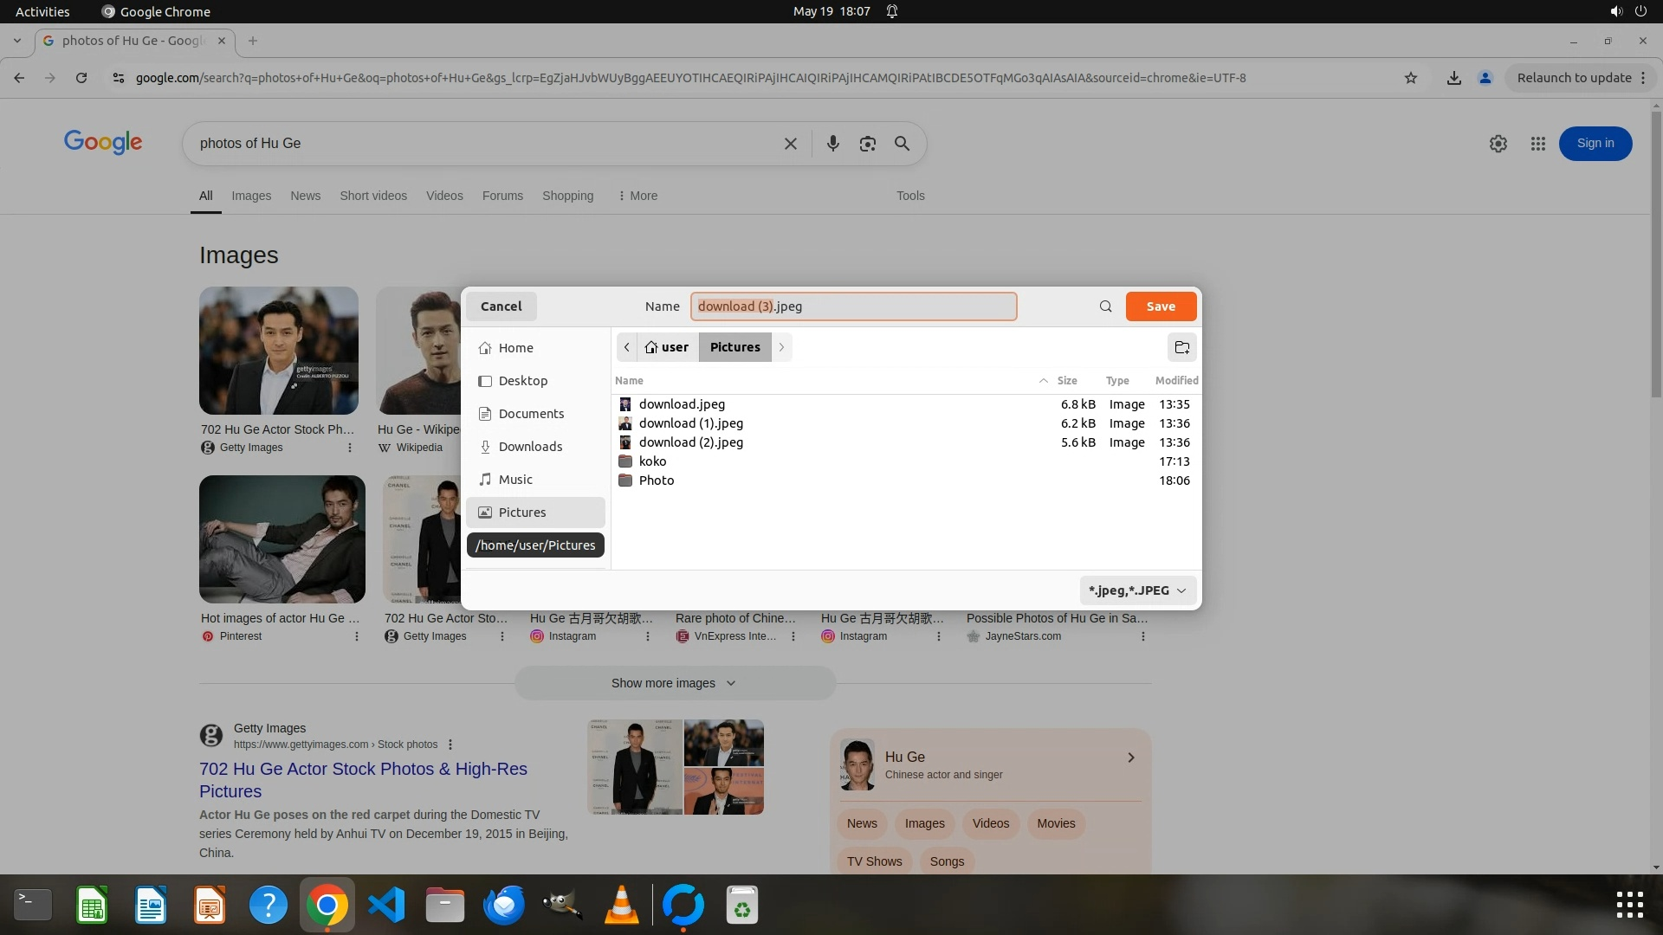Select Downloads in the dialog sidebar
Screen dimensions: 1663x935
pyautogui.click(x=530, y=447)
